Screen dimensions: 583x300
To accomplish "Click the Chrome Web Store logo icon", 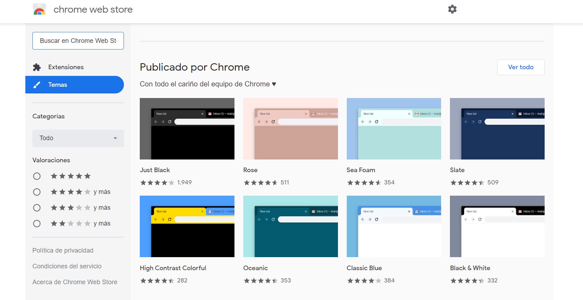I will [39, 9].
